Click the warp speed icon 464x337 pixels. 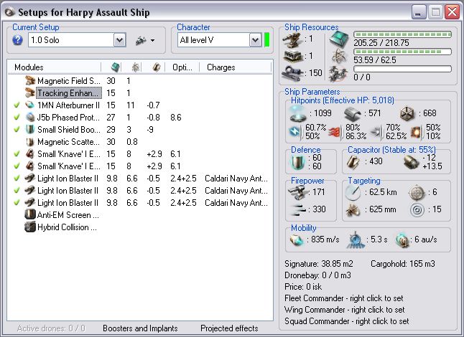pyautogui.click(x=402, y=239)
